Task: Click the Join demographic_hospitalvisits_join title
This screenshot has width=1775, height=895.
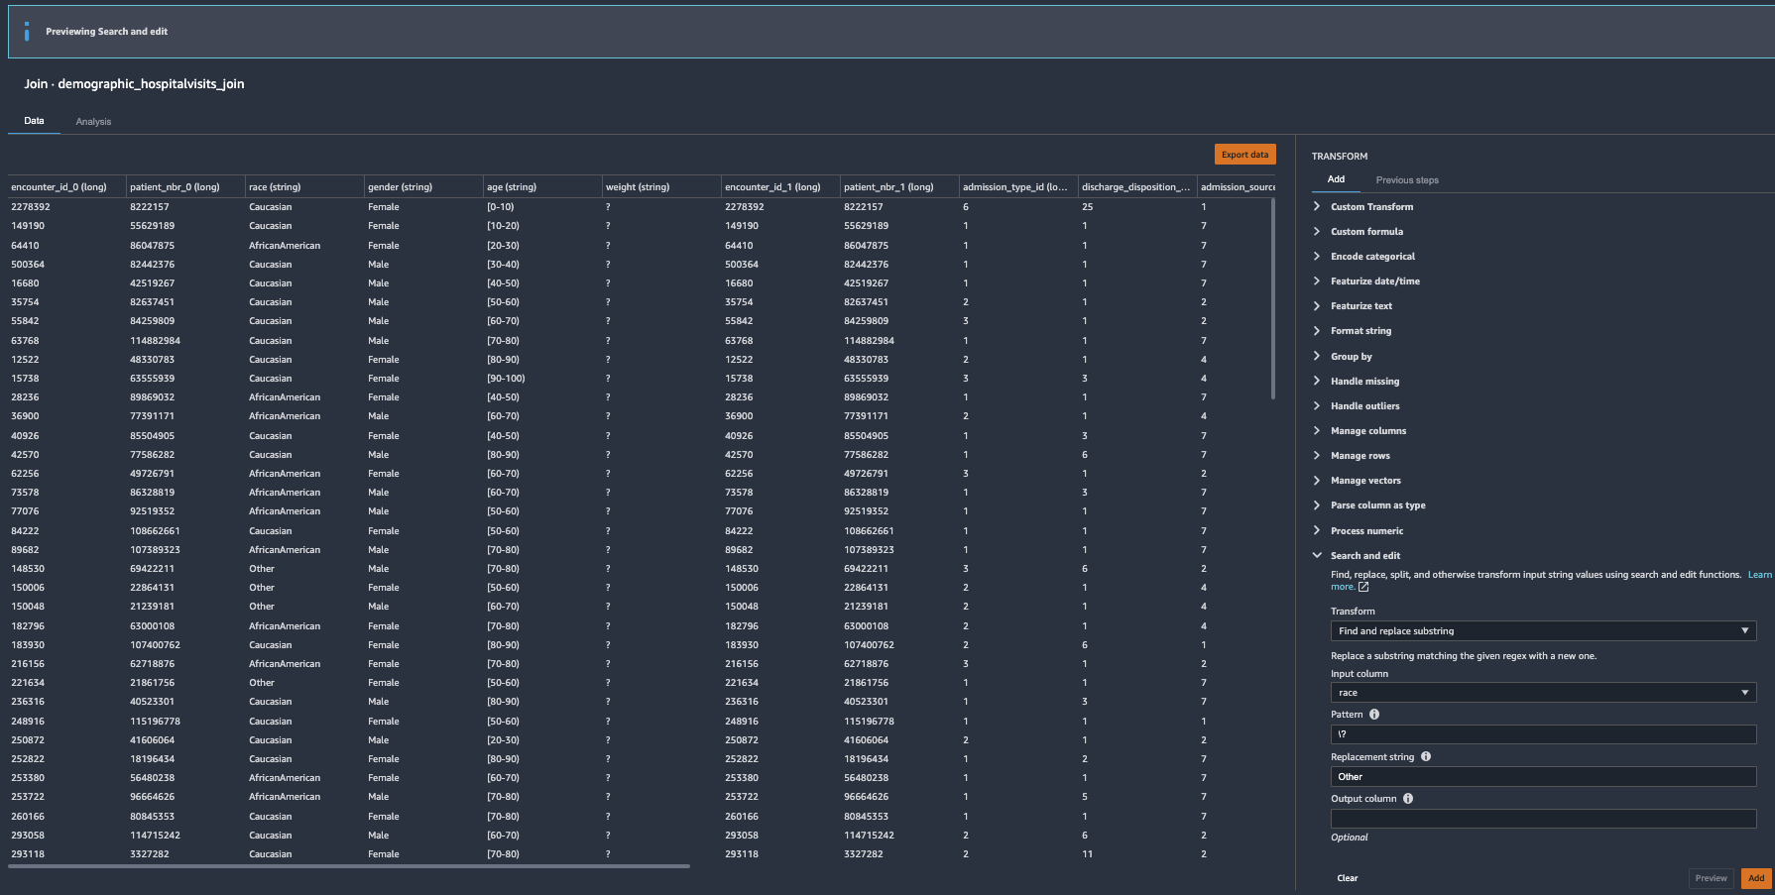Action: 134,84
